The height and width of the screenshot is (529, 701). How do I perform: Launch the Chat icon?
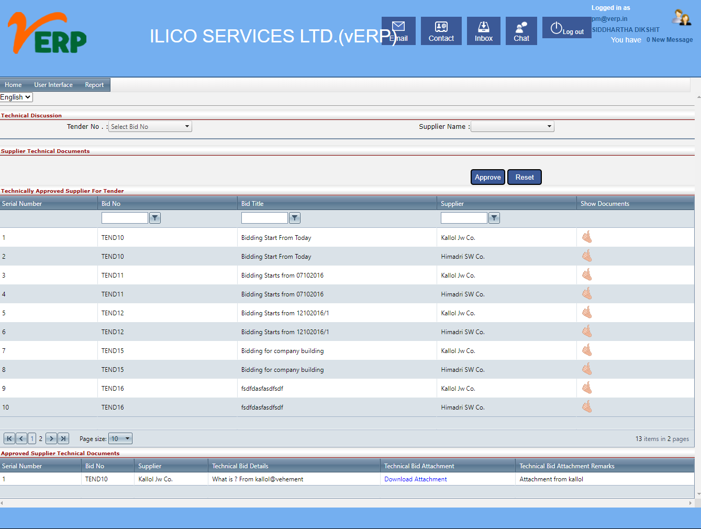click(x=521, y=31)
